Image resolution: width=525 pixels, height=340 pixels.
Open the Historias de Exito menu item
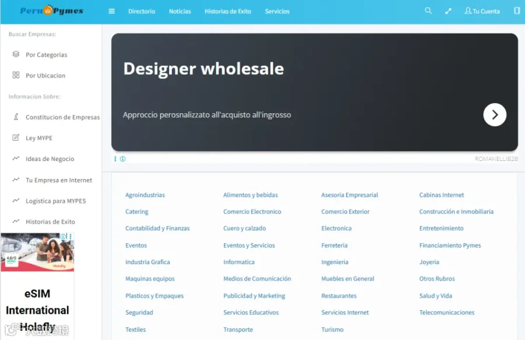pos(228,12)
